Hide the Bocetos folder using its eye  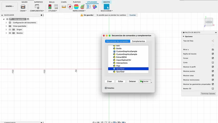(x=10, y=33)
